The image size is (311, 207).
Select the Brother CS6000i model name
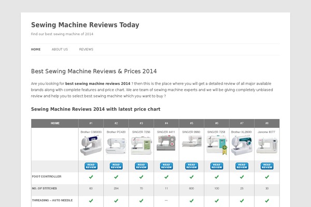(91, 132)
